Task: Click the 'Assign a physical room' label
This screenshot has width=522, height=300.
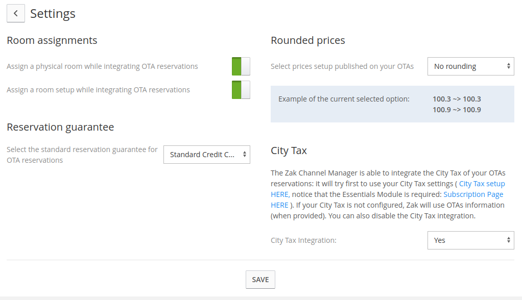Action: [102, 66]
